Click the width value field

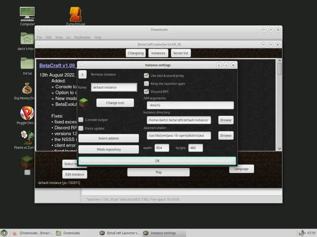[162, 148]
